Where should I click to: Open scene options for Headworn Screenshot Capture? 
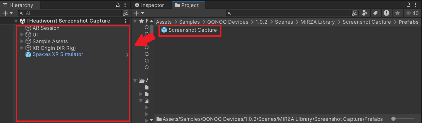(x=125, y=21)
